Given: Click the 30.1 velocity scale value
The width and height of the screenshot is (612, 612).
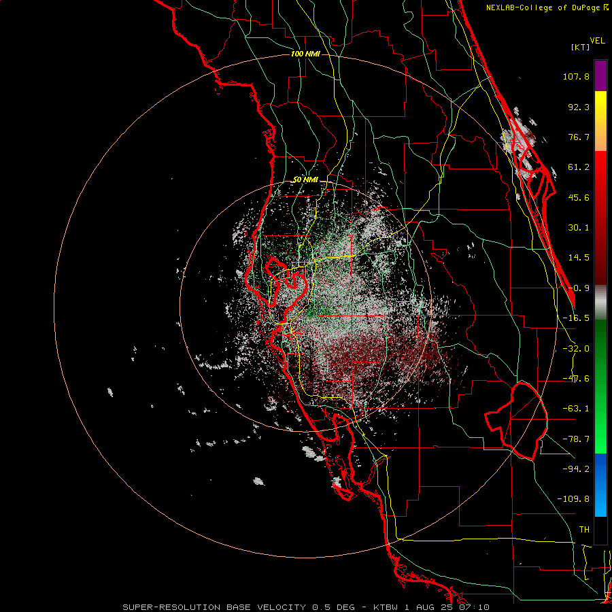Looking at the screenshot, I should click(579, 228).
